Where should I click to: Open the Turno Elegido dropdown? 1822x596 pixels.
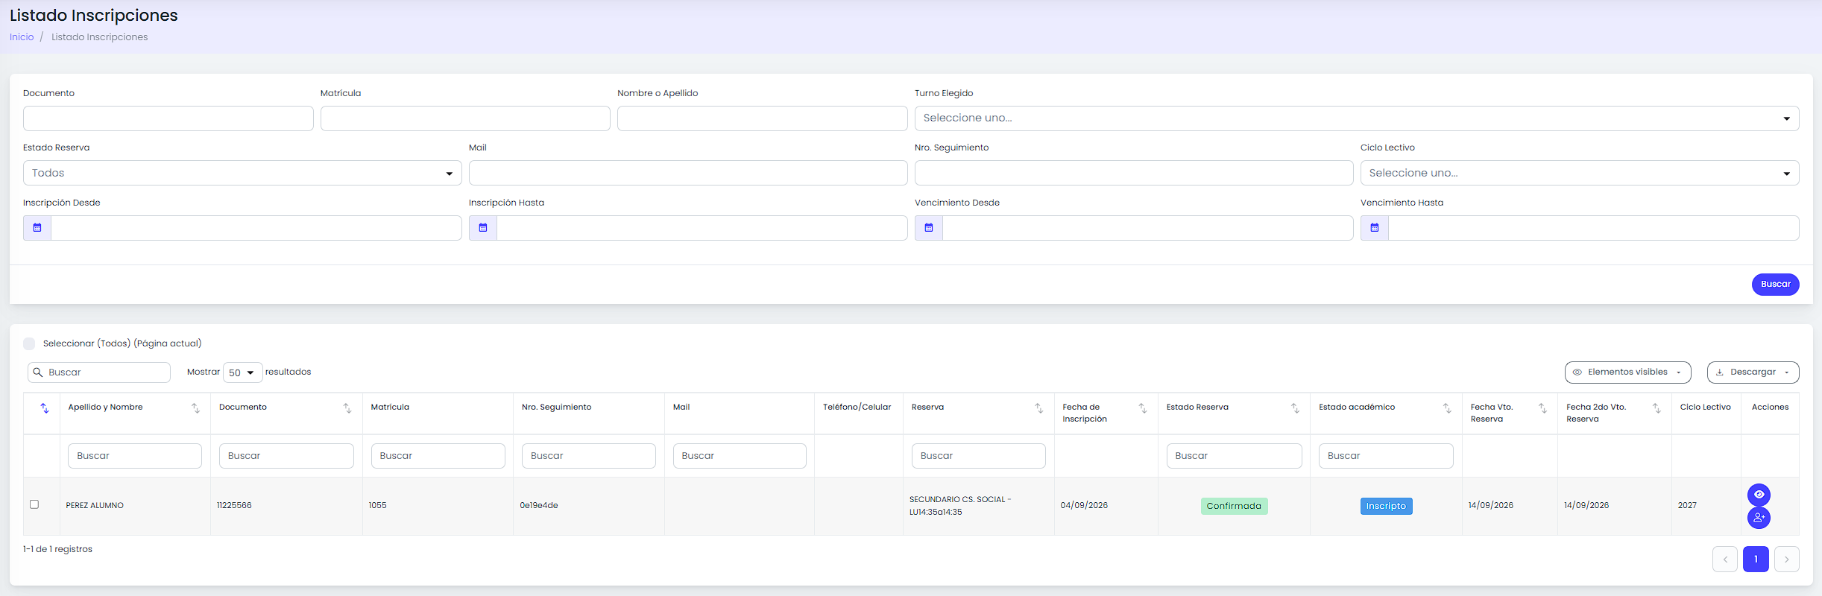click(x=1357, y=118)
